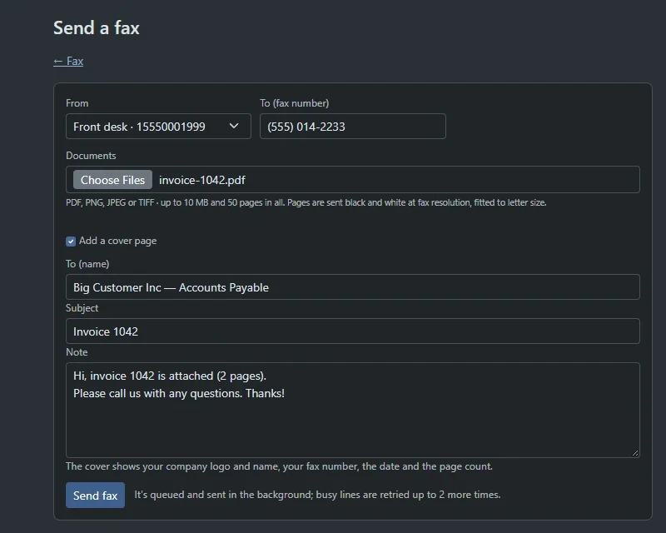
Task: Click the 'Send a fax' page heading
Action: pos(97,28)
